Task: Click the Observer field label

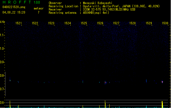Action: coord(55,3)
